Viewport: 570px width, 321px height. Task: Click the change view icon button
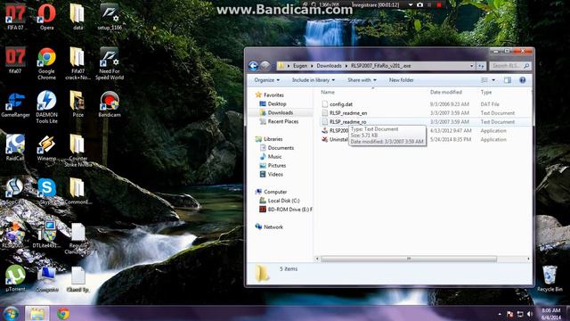pos(484,80)
